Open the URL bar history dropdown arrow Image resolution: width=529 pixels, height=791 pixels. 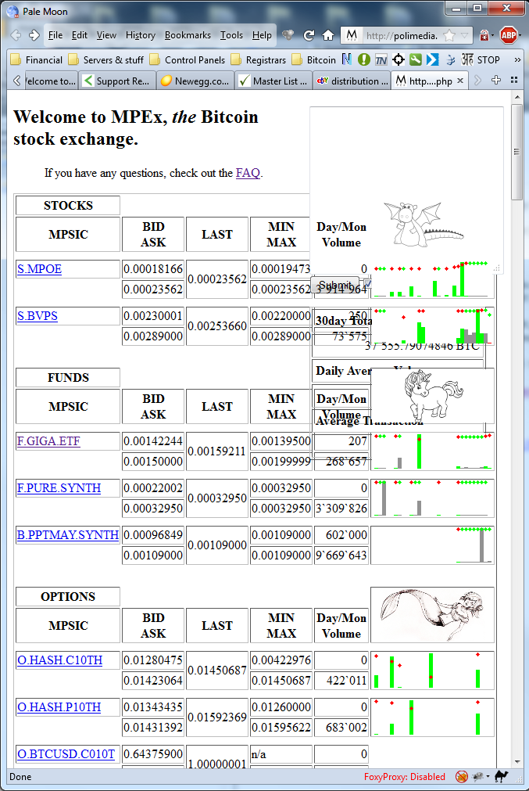click(x=464, y=36)
